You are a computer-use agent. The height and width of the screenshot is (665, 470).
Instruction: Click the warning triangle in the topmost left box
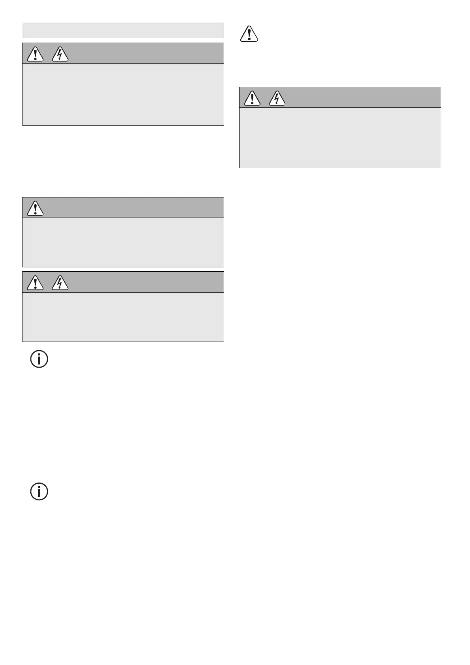(36, 54)
